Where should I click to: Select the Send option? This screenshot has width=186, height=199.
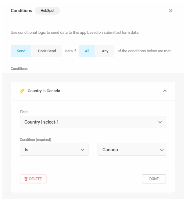(21, 51)
